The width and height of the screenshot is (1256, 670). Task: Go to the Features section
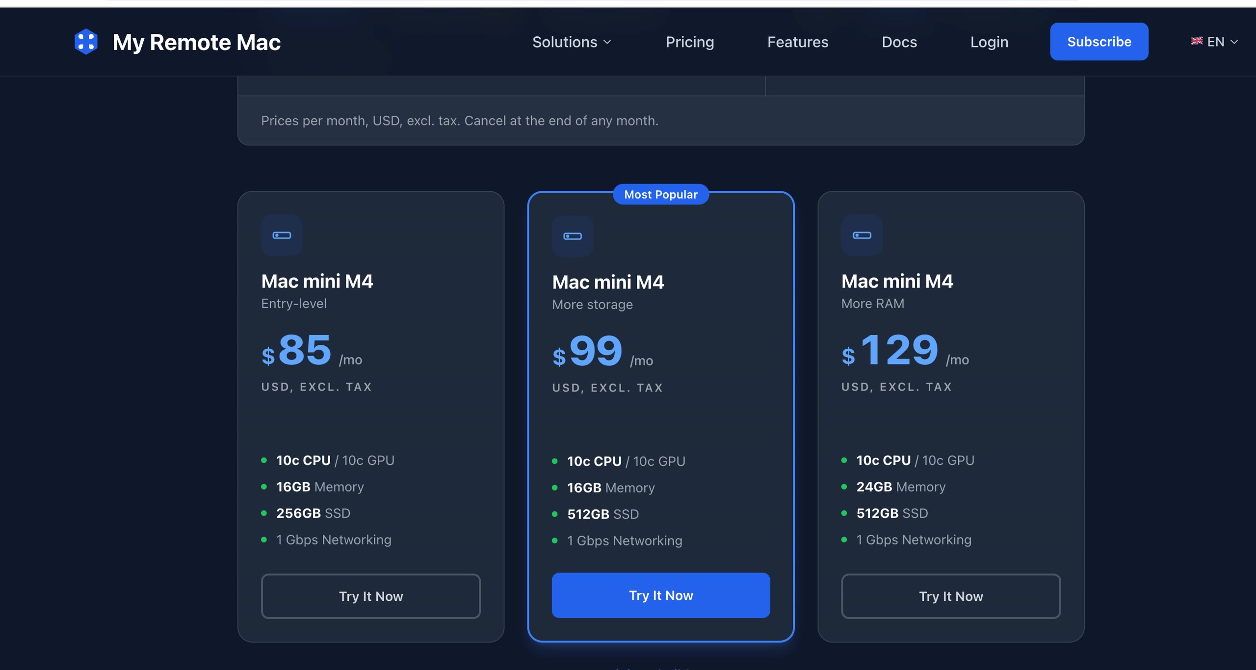tap(798, 42)
